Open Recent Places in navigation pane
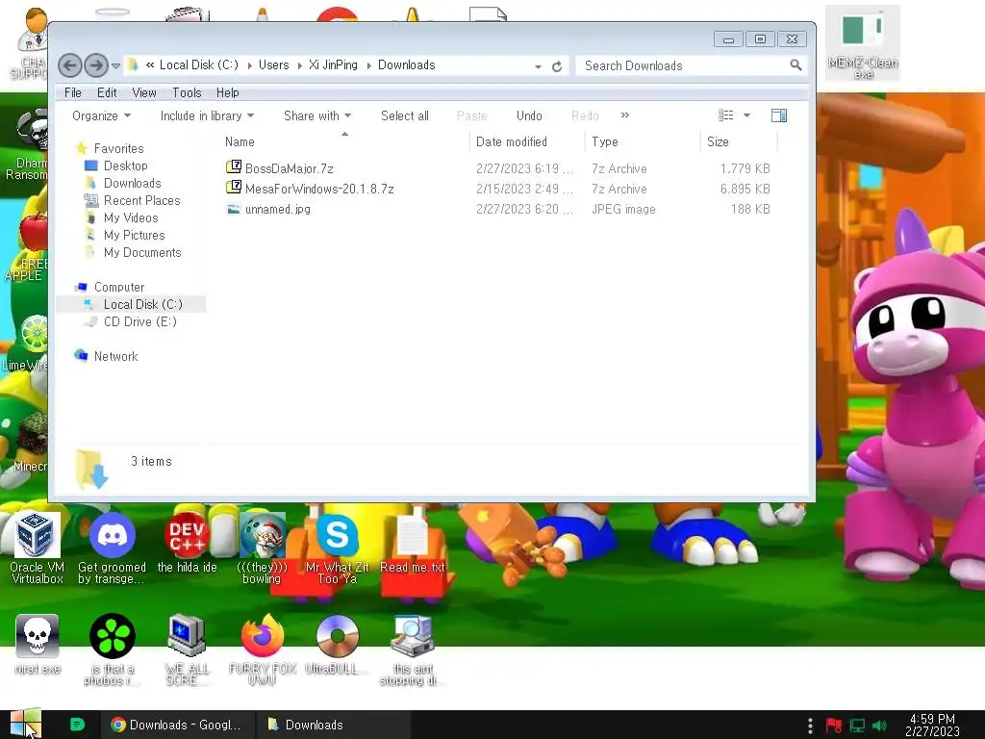Image resolution: width=985 pixels, height=739 pixels. pos(142,200)
